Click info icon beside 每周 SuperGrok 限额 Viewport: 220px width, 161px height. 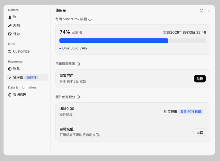click(x=90, y=19)
